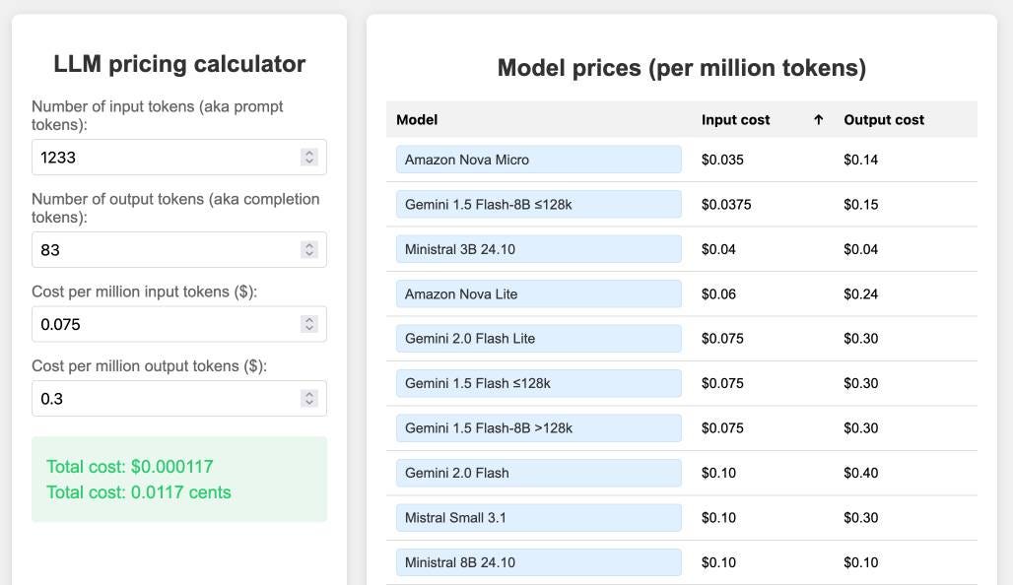The width and height of the screenshot is (1013, 585).
Task: Pick the Amazon Nova Lite model
Action: tap(539, 293)
